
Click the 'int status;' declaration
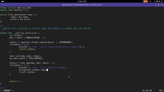click(x=16, y=35)
